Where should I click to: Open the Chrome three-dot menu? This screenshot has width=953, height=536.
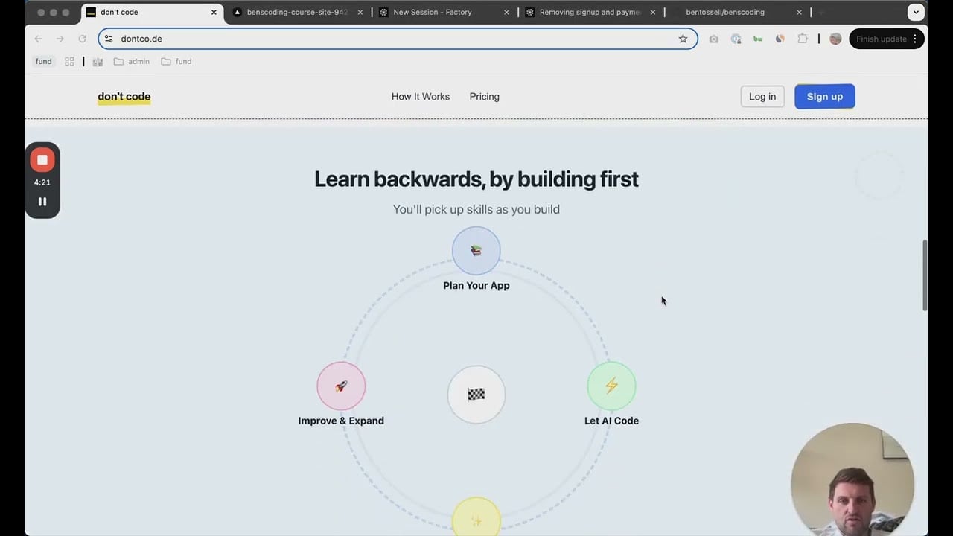(x=915, y=39)
